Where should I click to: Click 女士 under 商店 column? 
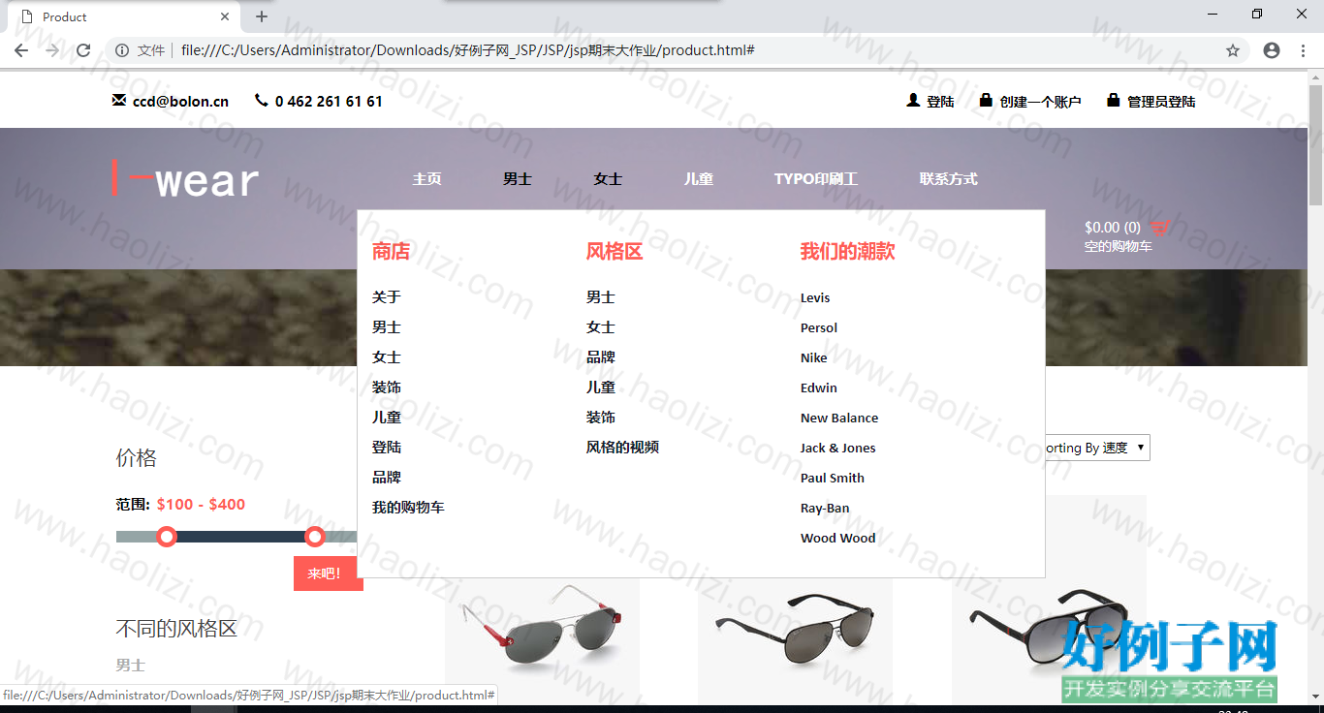point(387,357)
